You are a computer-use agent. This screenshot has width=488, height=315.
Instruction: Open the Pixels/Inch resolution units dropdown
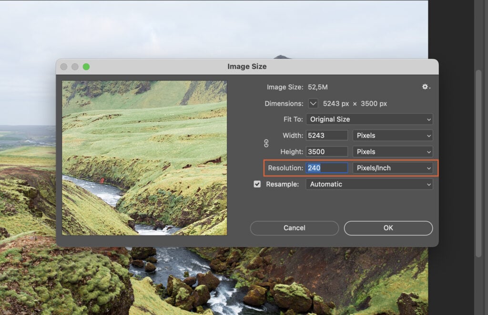click(x=392, y=167)
